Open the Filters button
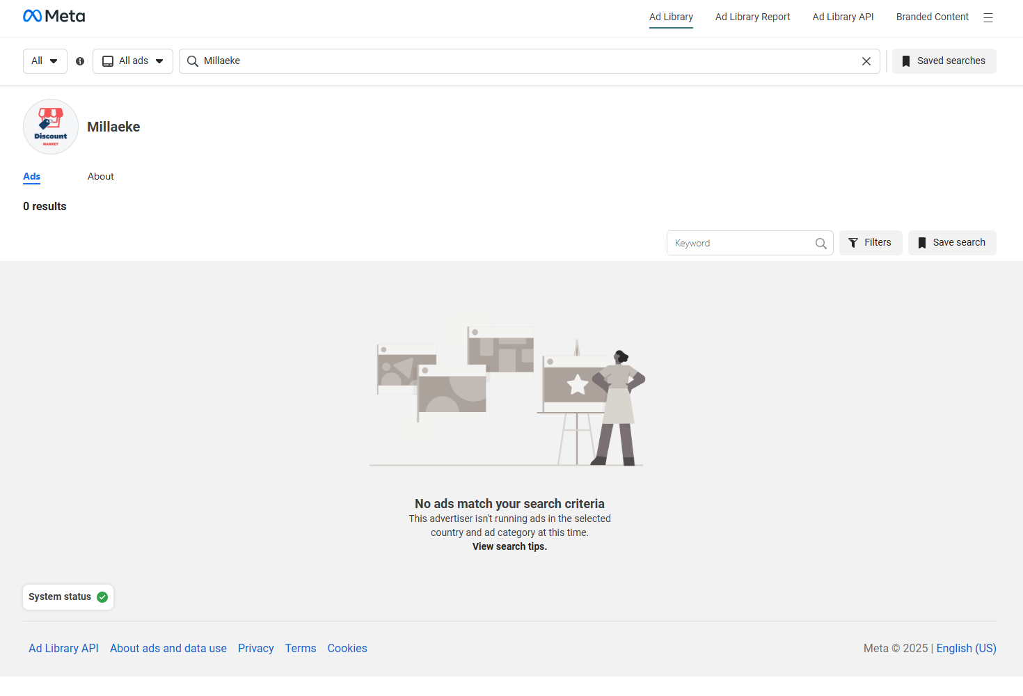The width and height of the screenshot is (1023, 696). 871,243
